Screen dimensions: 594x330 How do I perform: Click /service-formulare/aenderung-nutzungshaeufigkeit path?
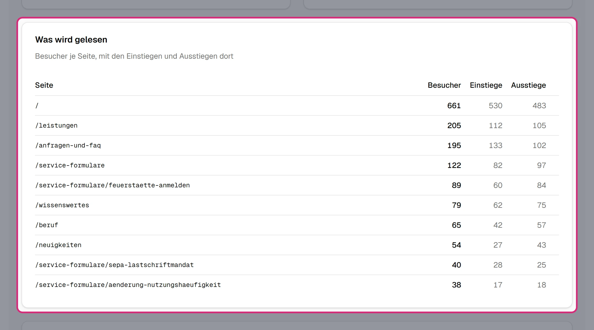pos(128,285)
